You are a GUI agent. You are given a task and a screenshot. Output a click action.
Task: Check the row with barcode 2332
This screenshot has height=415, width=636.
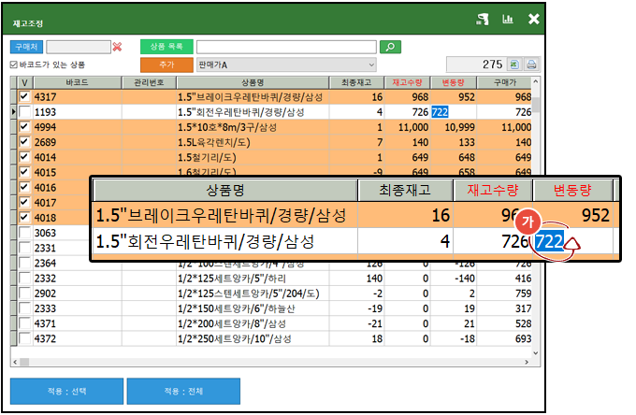[x=24, y=278]
